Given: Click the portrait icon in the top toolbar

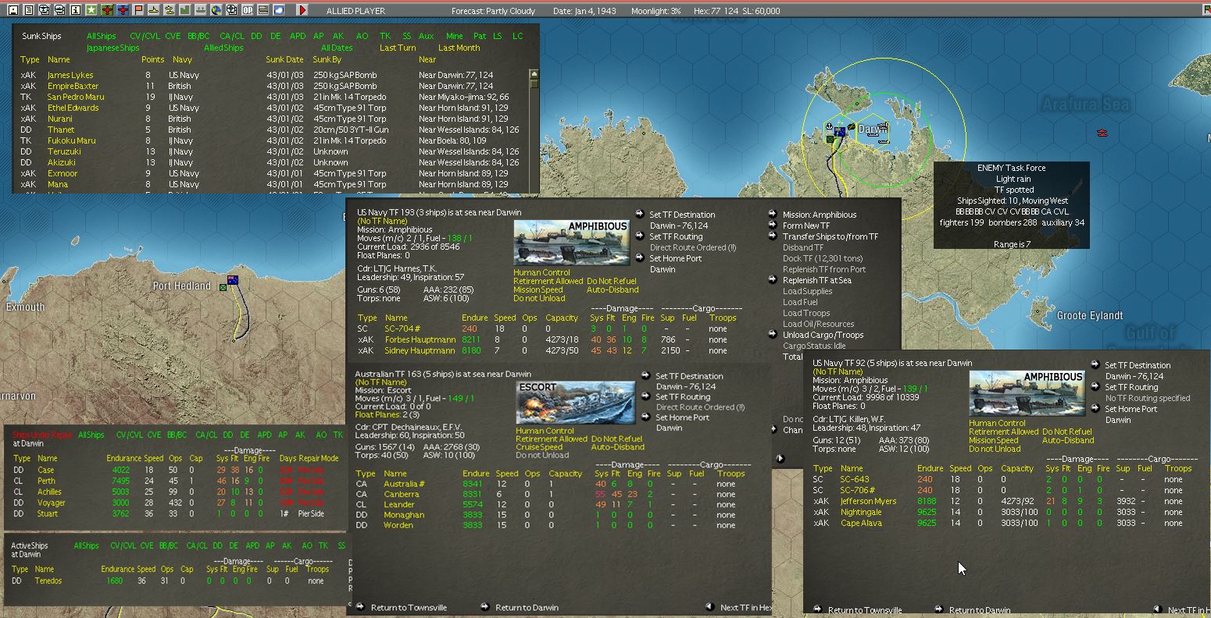Looking at the screenshot, I should pos(13,10).
